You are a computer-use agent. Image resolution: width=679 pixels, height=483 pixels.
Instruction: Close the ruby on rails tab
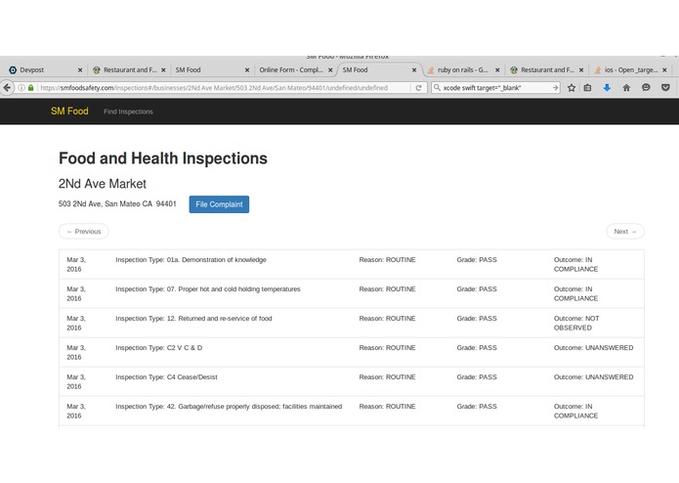[x=497, y=70]
